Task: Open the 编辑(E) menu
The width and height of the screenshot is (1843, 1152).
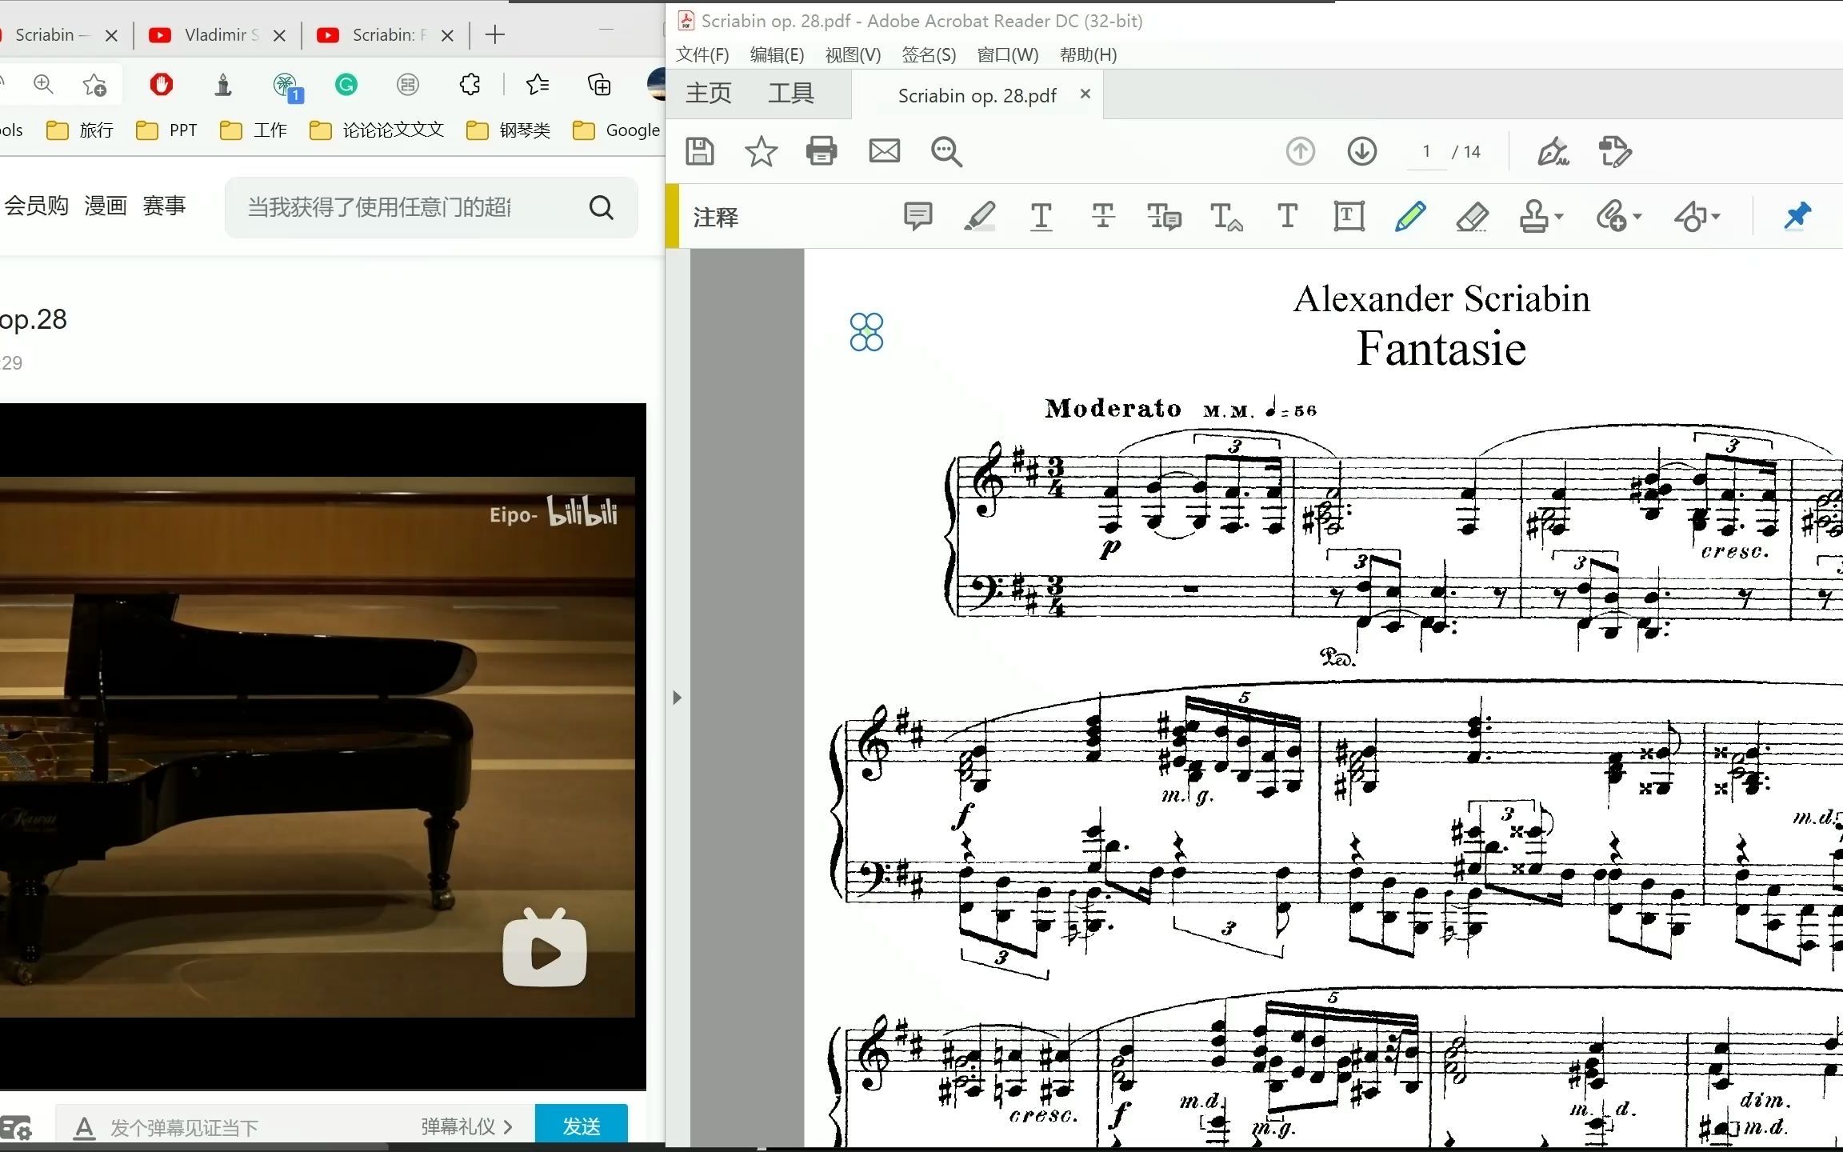Action: [777, 54]
